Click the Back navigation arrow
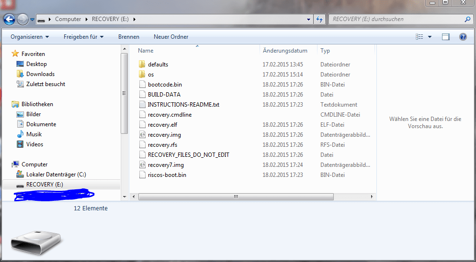The width and height of the screenshot is (476, 262). [10, 20]
